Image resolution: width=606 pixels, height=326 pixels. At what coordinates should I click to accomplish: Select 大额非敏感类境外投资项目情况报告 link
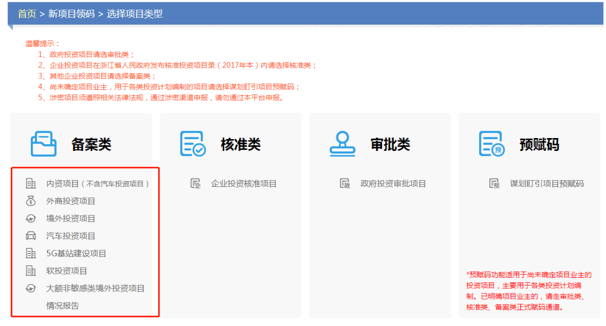(x=95, y=297)
